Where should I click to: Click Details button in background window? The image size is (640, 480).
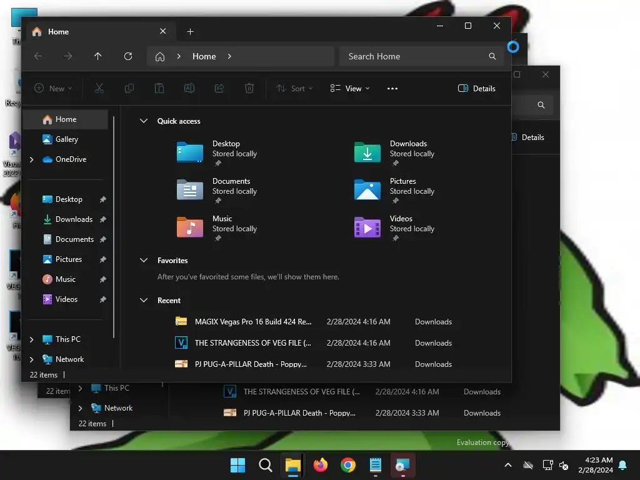[x=527, y=137]
